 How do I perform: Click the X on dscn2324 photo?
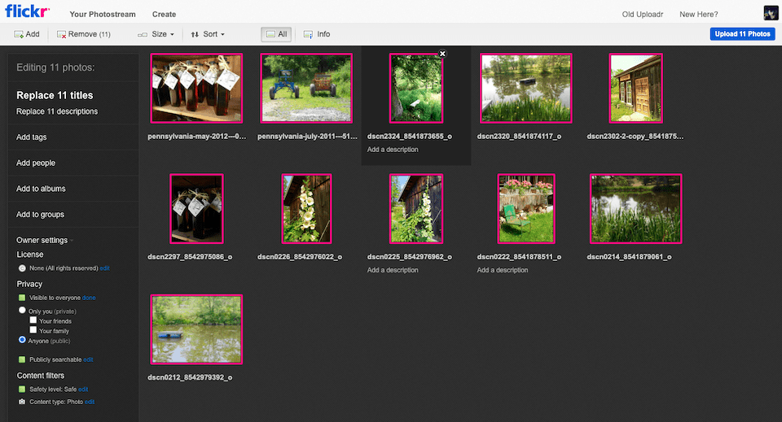tap(442, 54)
